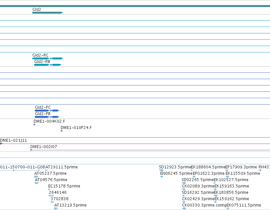Open the EC15178.5prime EST entry
270x210 pixels.
point(64,186)
